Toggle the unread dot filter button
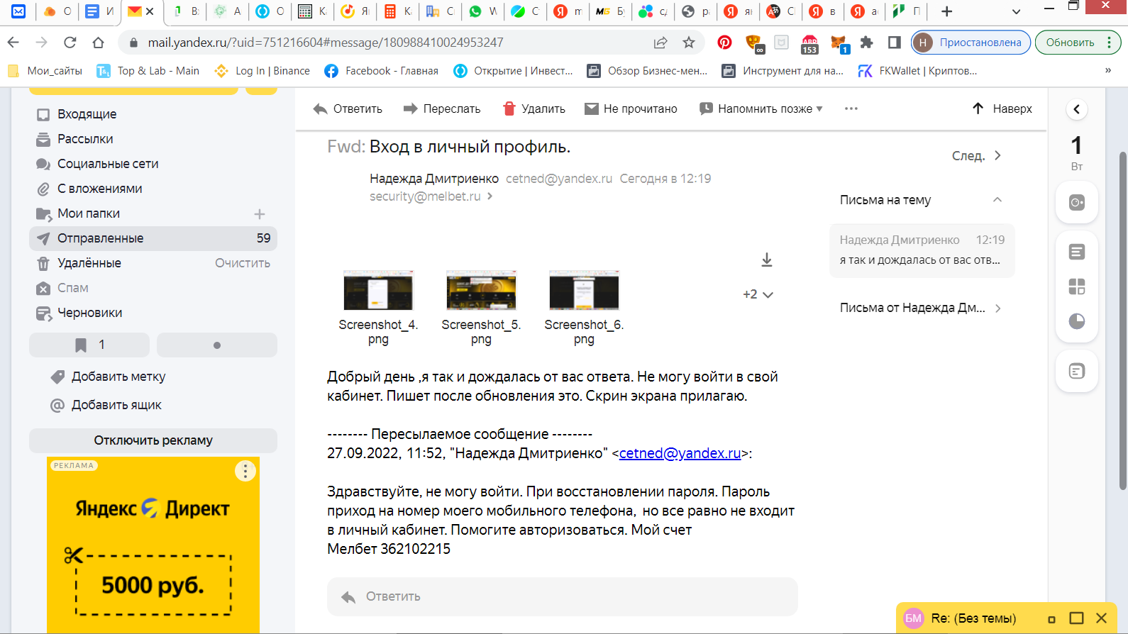Viewport: 1128px width, 634px height. pyautogui.click(x=216, y=345)
